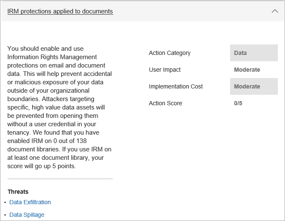Select the Action Category label
Image resolution: width=285 pixels, height=221 pixels.
[169, 53]
